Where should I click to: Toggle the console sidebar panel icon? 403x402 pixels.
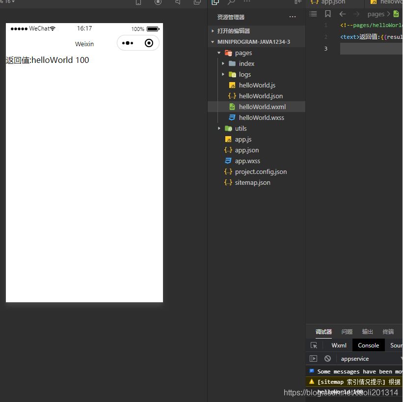click(x=313, y=358)
